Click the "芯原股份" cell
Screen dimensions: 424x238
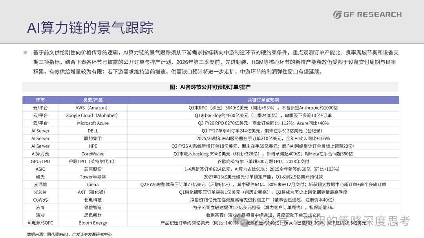[x=93, y=169]
